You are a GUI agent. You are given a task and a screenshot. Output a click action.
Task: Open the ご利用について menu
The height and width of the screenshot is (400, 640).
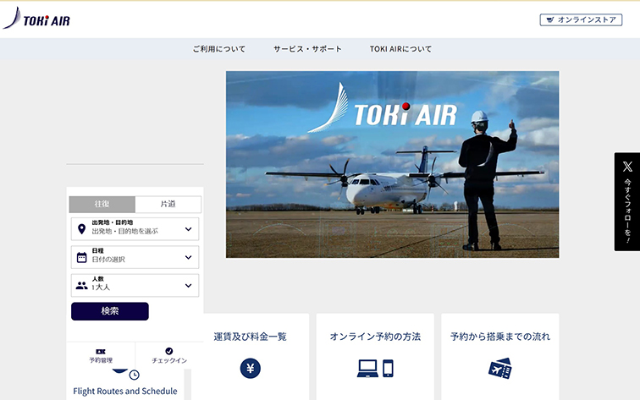pos(219,49)
